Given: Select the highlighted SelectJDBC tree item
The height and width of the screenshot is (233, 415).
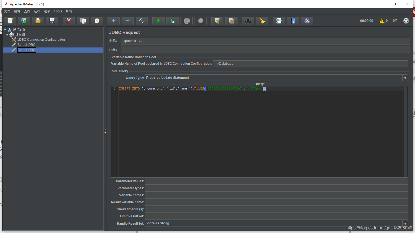Looking at the screenshot, I should [26, 50].
